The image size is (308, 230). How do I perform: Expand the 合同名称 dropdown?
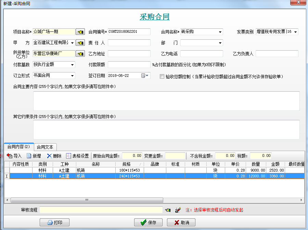click(220, 32)
